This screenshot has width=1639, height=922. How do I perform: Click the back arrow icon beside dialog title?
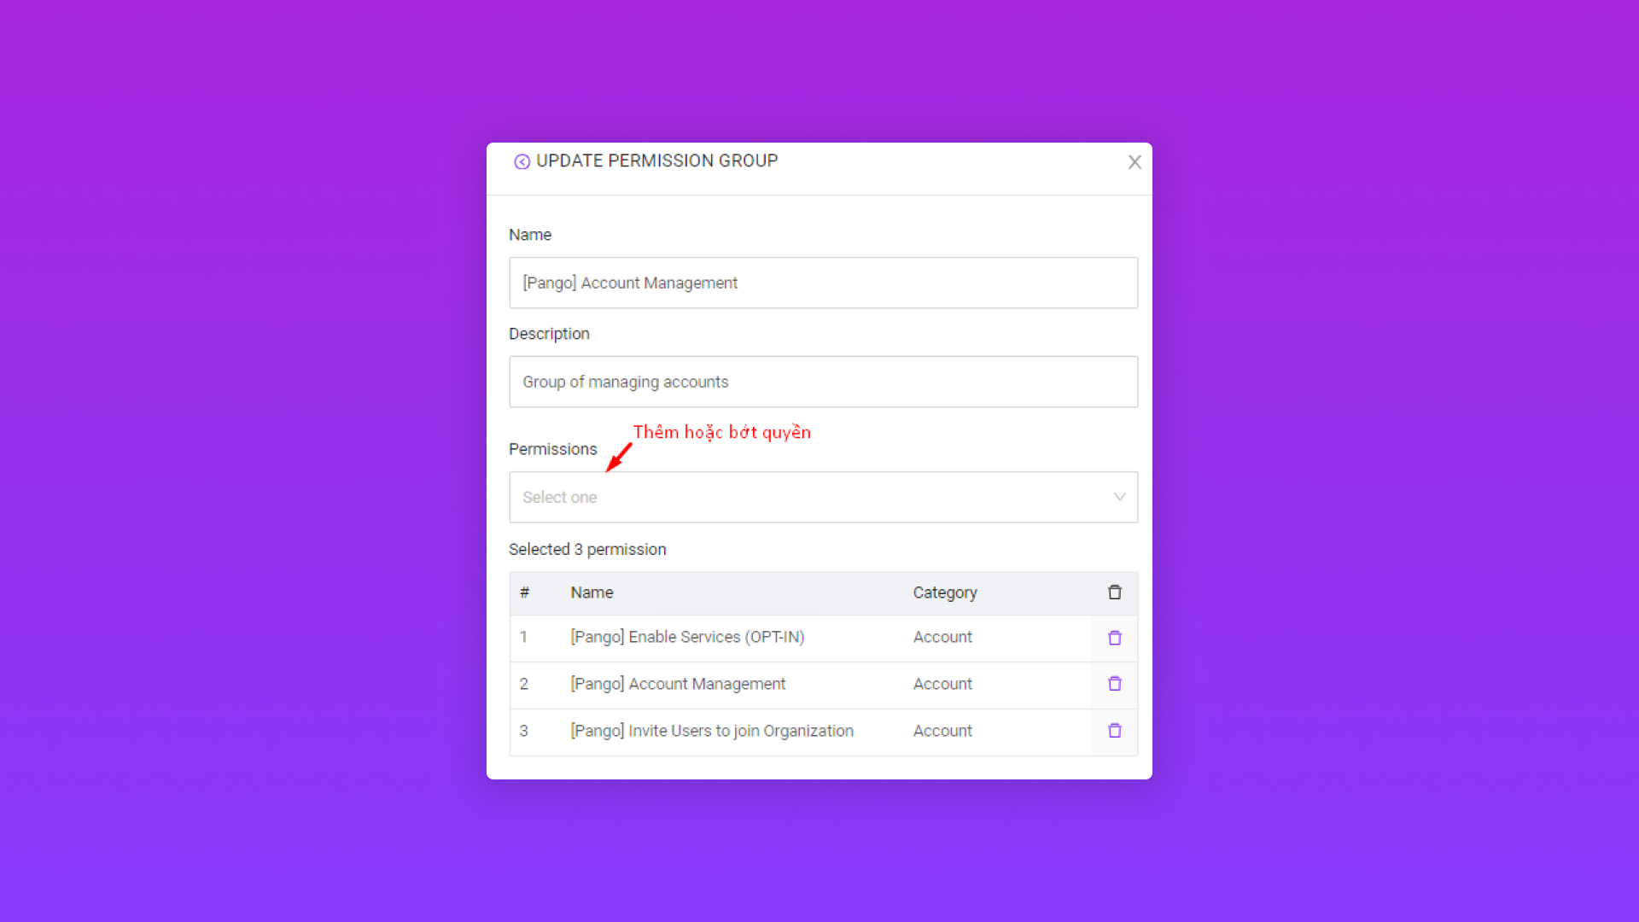pos(522,162)
